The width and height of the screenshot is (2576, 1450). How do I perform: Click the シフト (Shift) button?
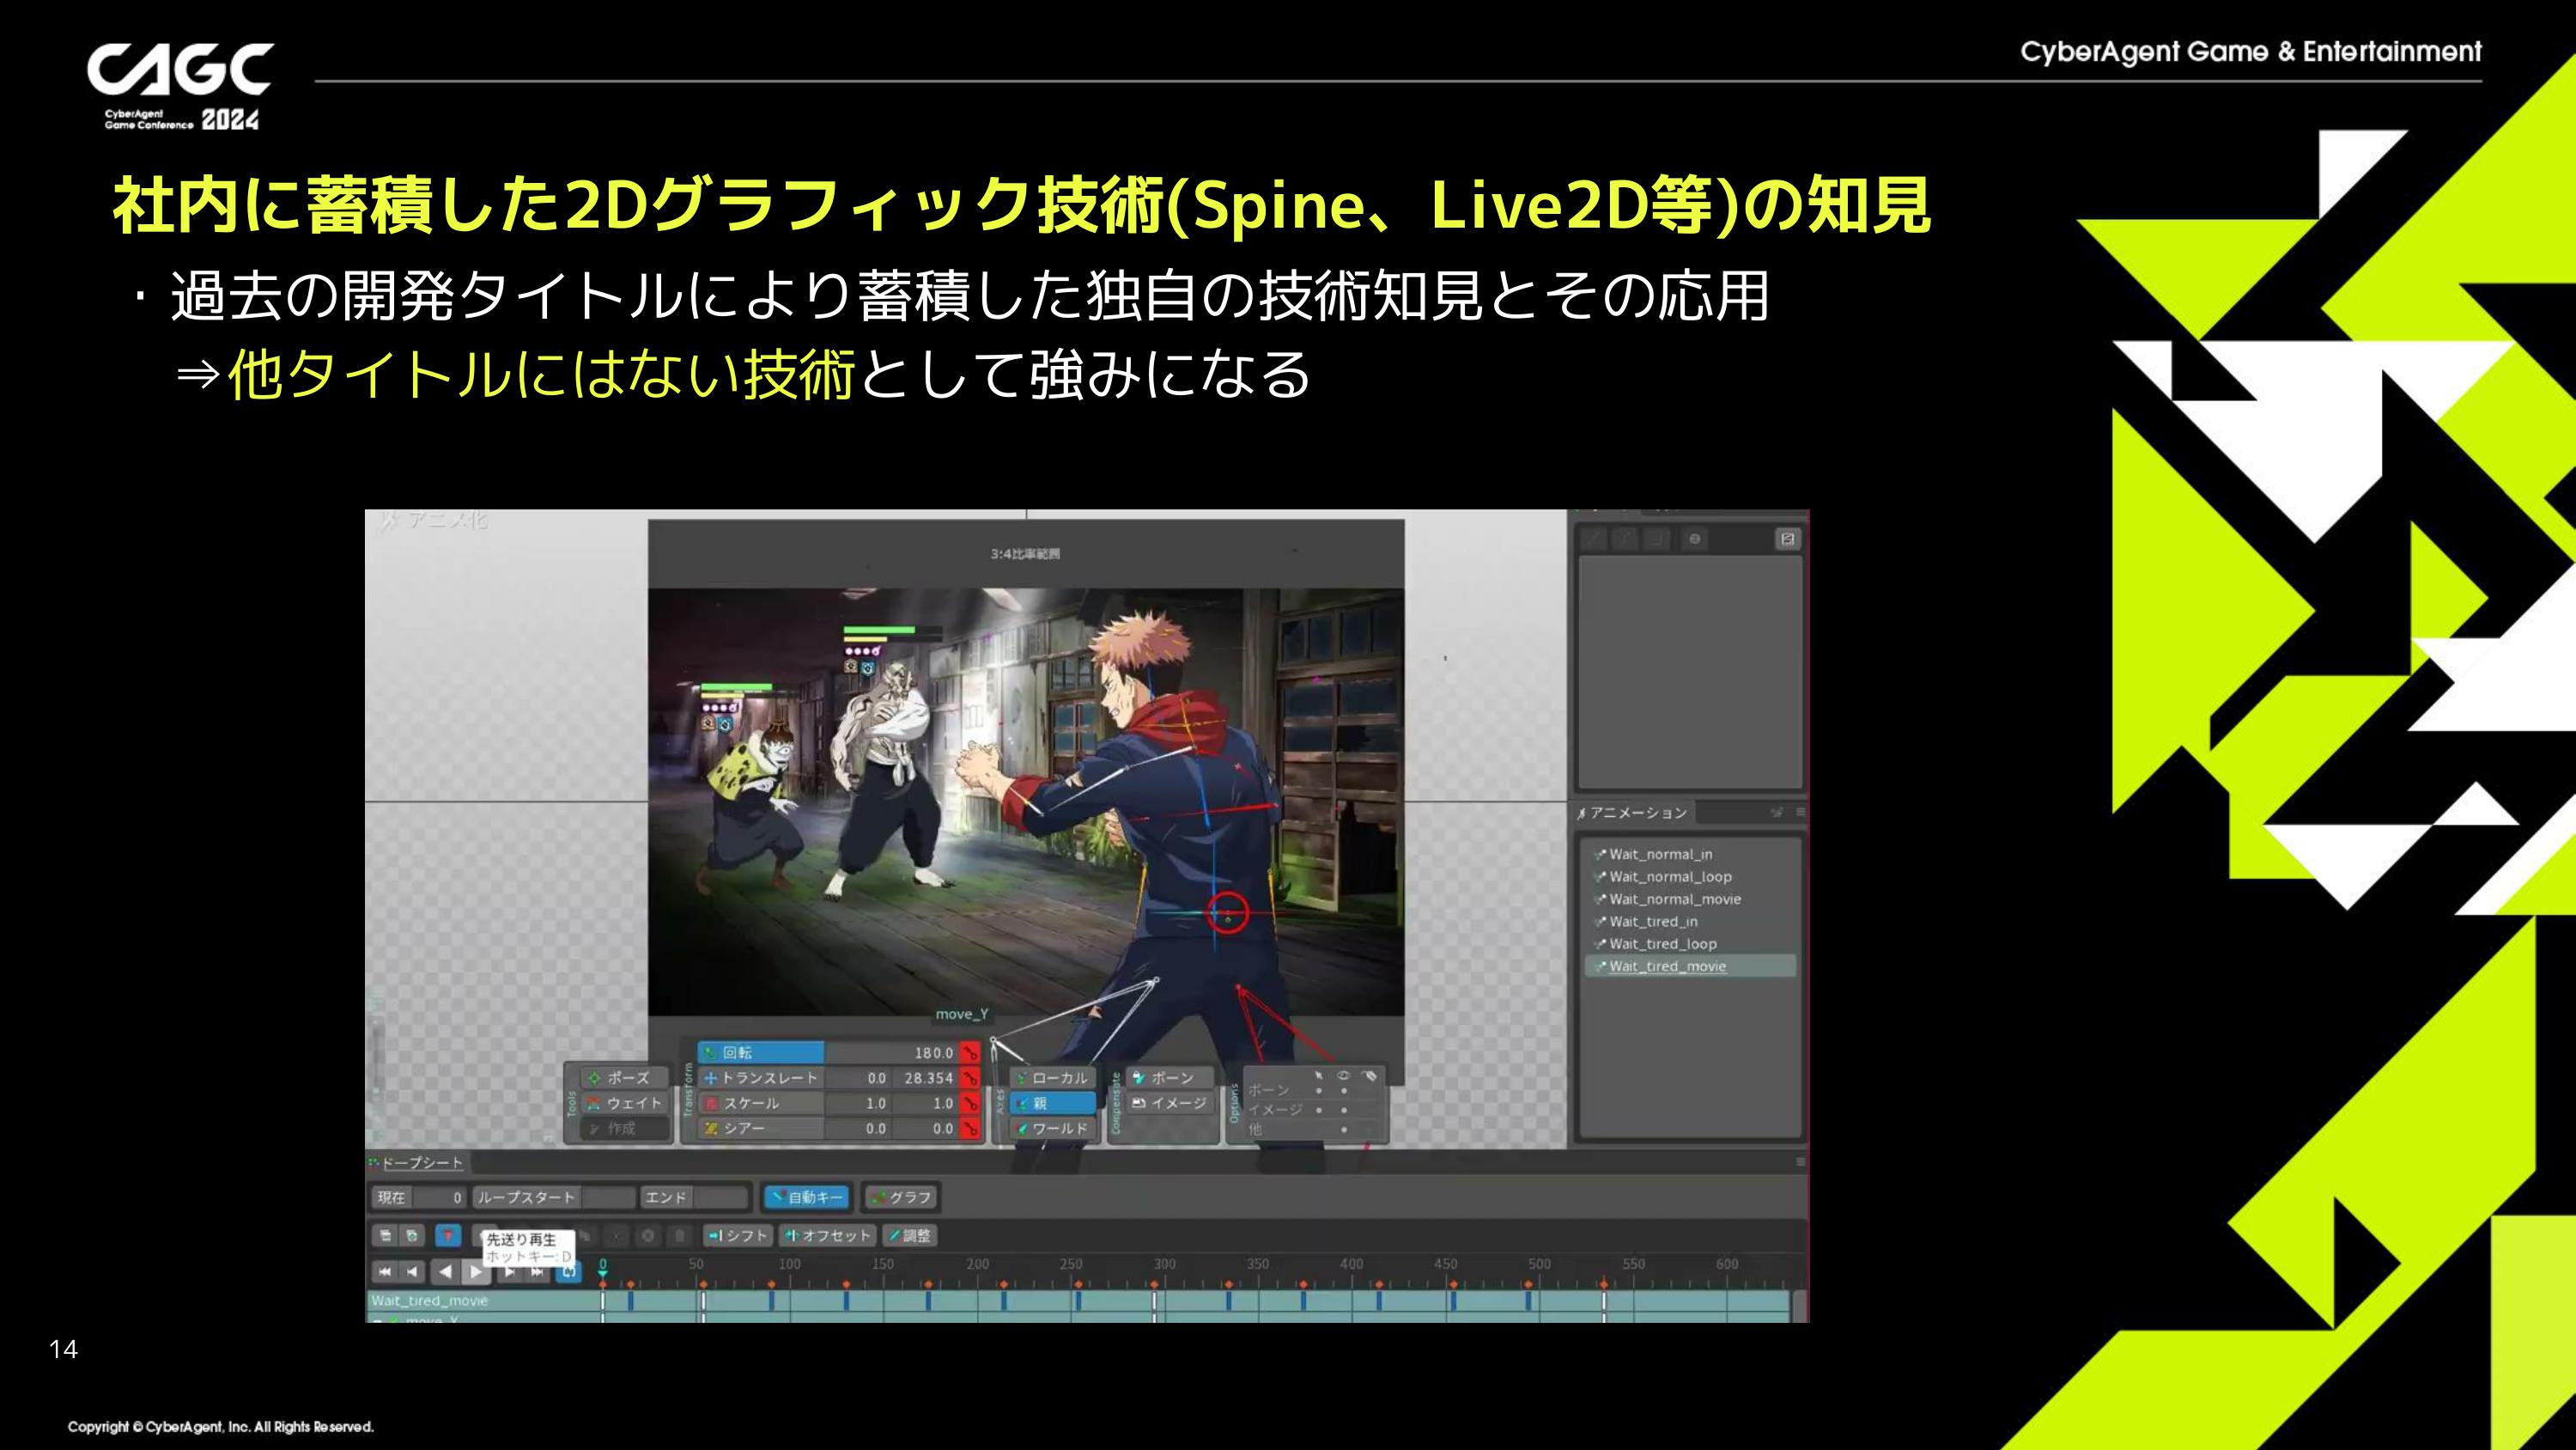737,1236
